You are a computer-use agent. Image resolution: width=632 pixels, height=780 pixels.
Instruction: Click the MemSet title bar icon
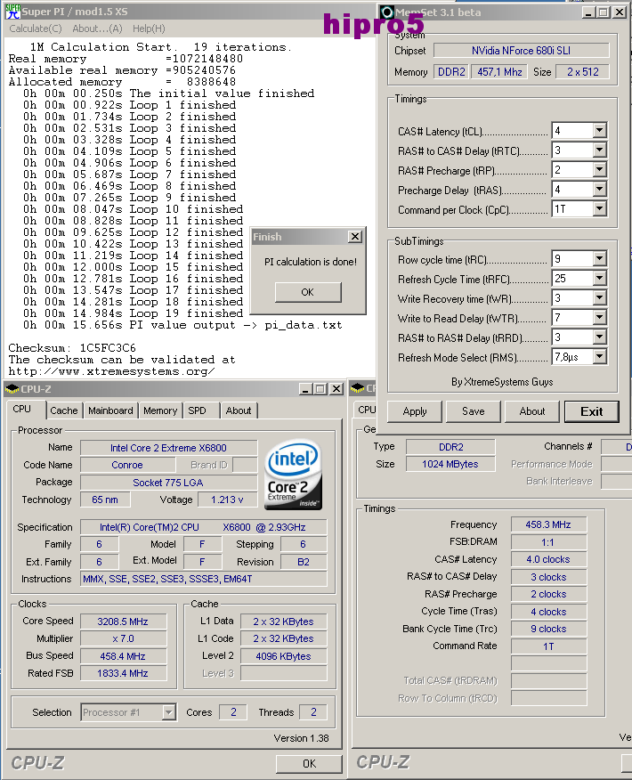(x=387, y=12)
